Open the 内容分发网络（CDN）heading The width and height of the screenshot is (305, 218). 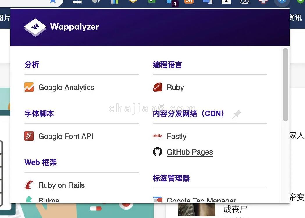point(189,114)
